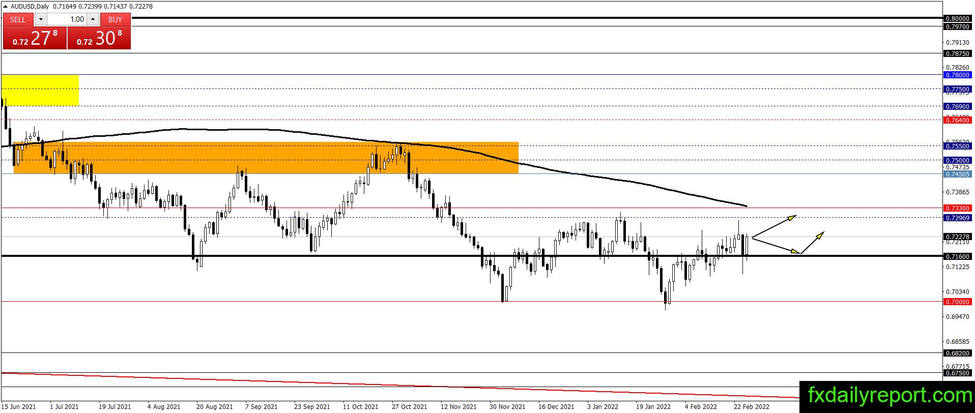Viewport: 975px width, 413px height.
Task: Click the current price label 0.72278
Action: [x=957, y=237]
